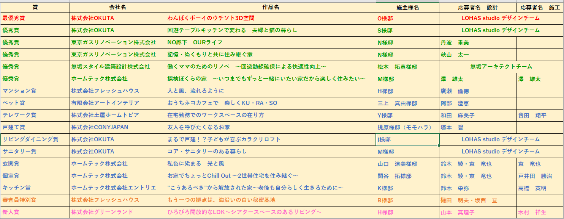This screenshot has height=219, width=564.
Task: Select the ホームテック株式会社エントリエ cell
Action: pos(118,188)
